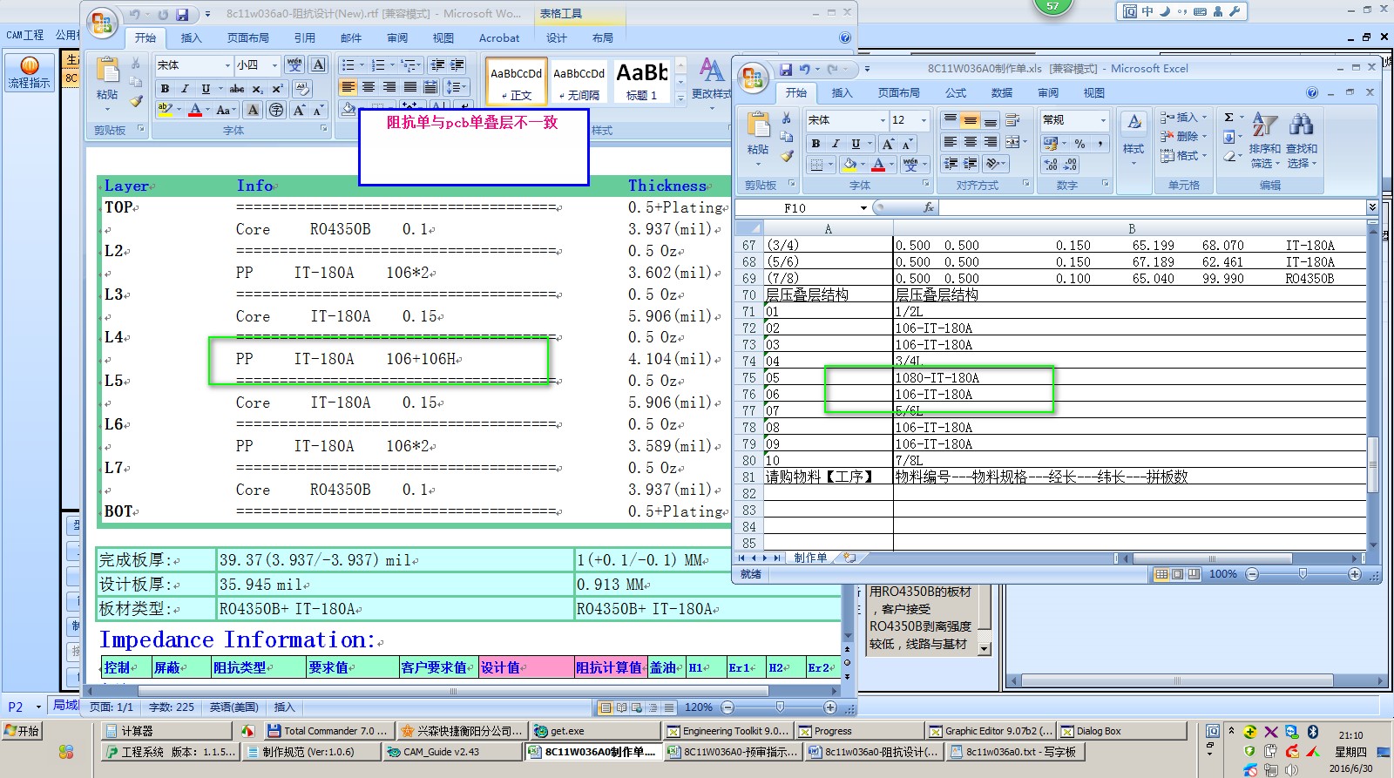Click numbered list icon in Word
Image resolution: width=1394 pixels, height=778 pixels.
(x=378, y=65)
